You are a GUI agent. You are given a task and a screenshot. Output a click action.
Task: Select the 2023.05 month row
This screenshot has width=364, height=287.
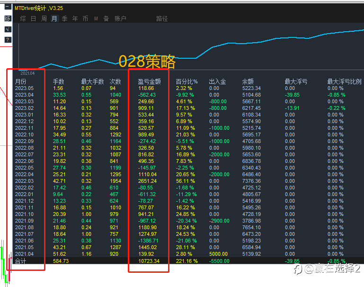24,88
